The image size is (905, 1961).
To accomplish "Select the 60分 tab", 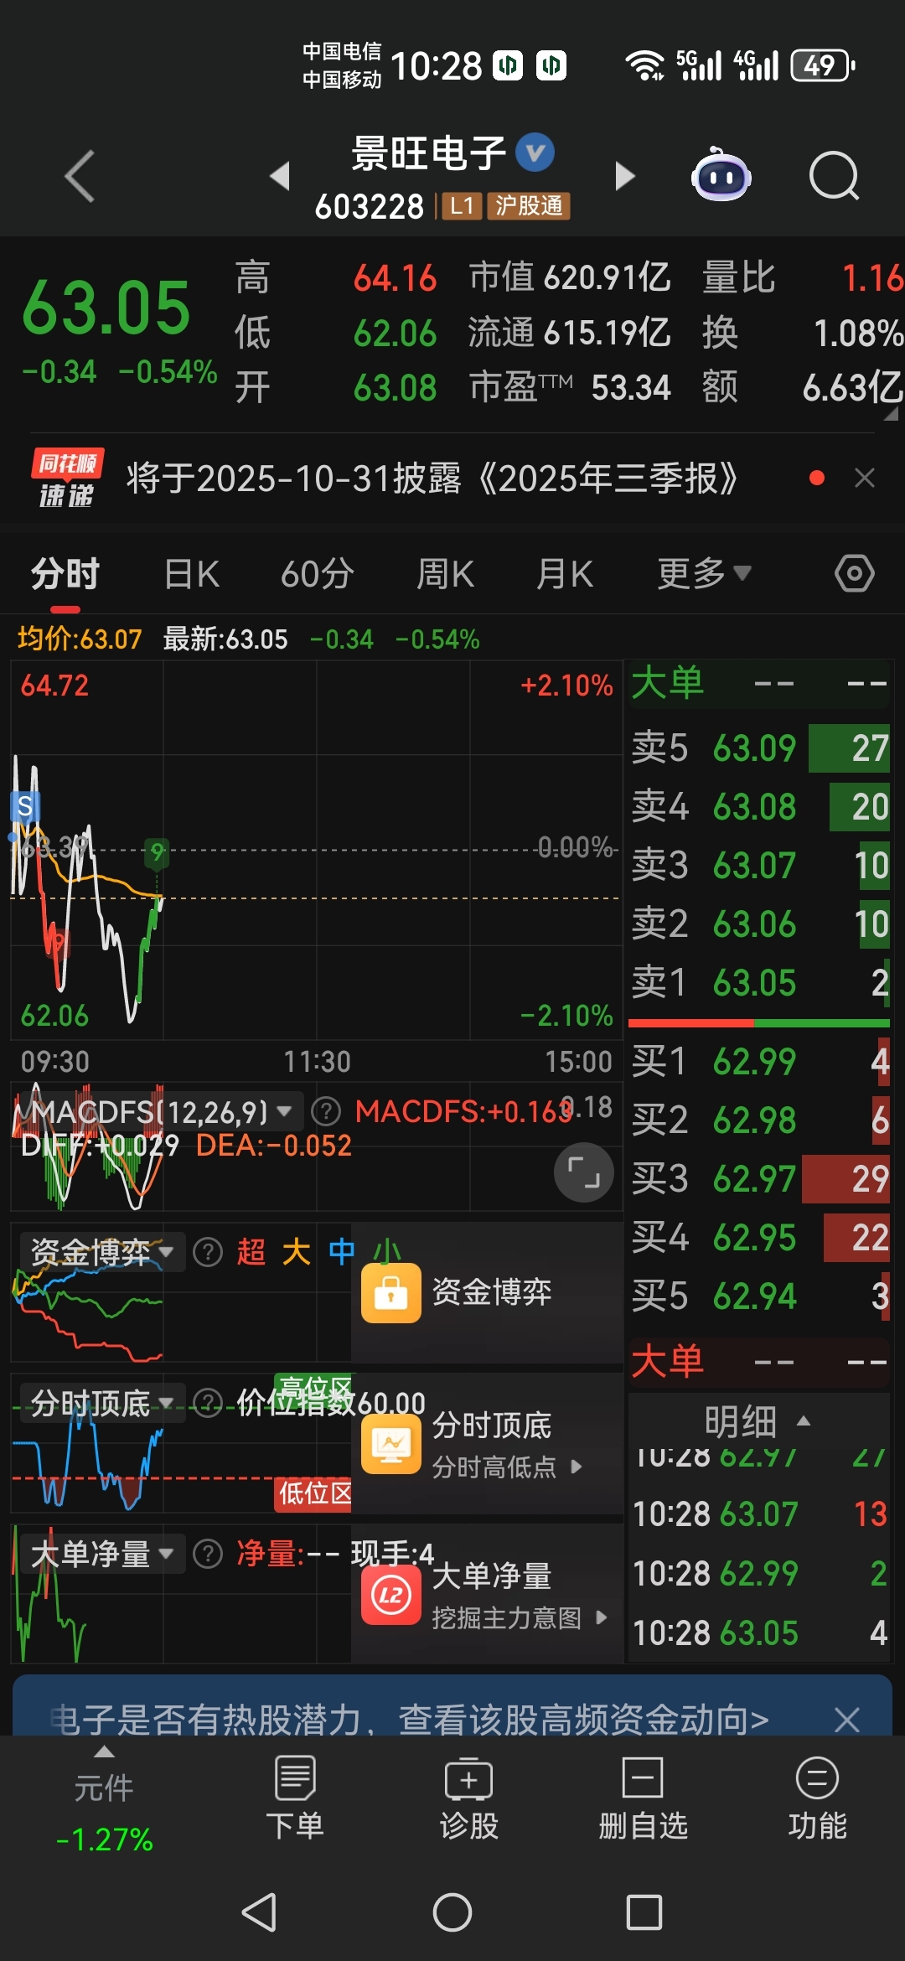I will (x=318, y=575).
